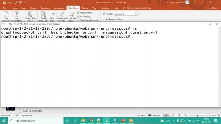Toggle Use Timings checkbox
221x124 pixels.
pos(78,17)
